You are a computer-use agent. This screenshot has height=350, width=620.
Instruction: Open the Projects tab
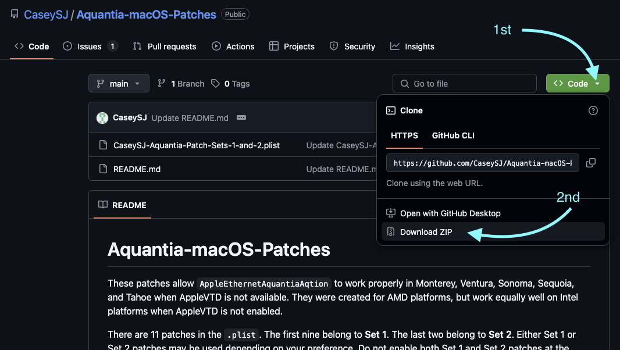click(292, 47)
